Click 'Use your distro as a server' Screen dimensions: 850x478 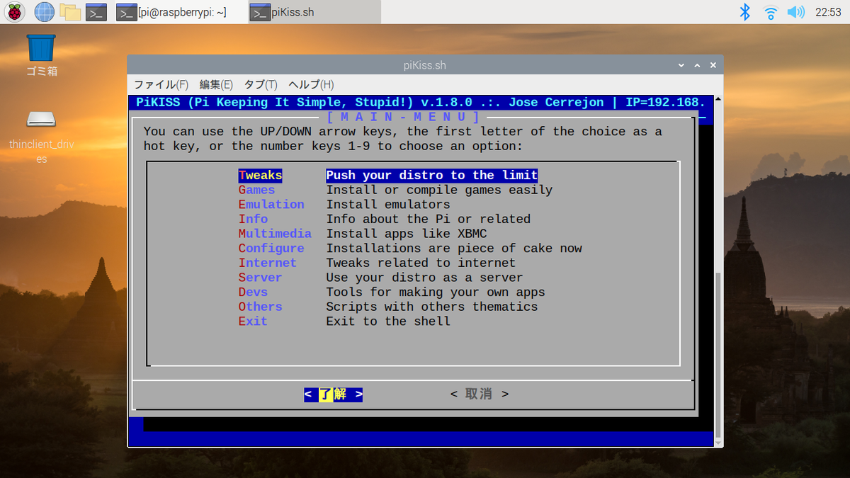(424, 278)
